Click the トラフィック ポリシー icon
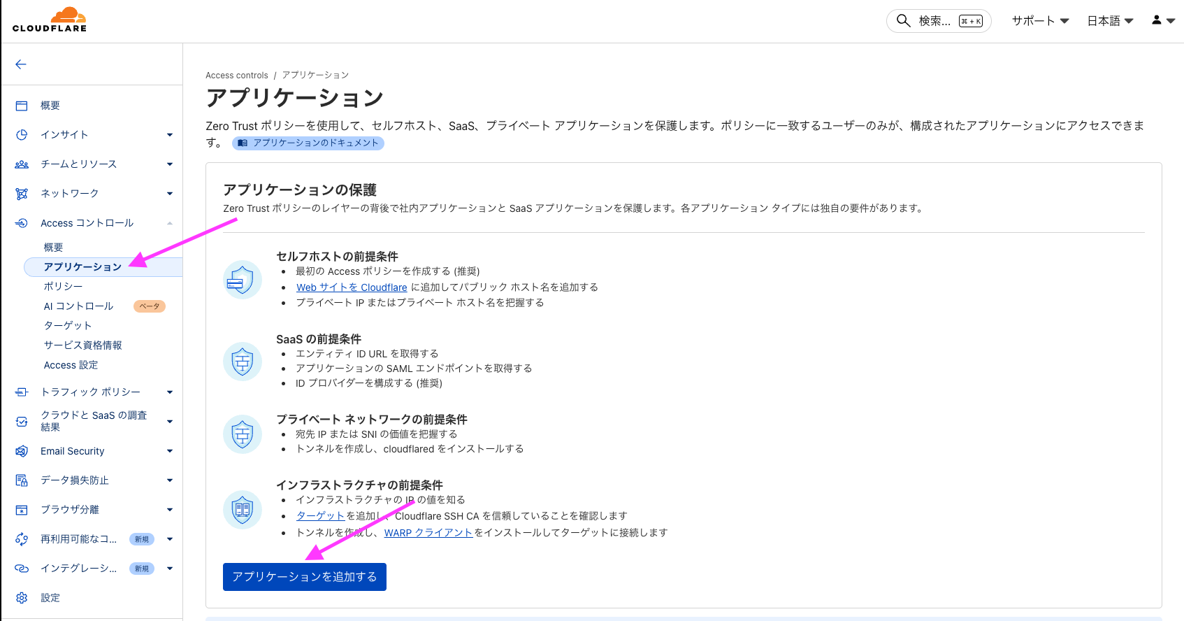This screenshot has width=1184, height=621. point(22,392)
